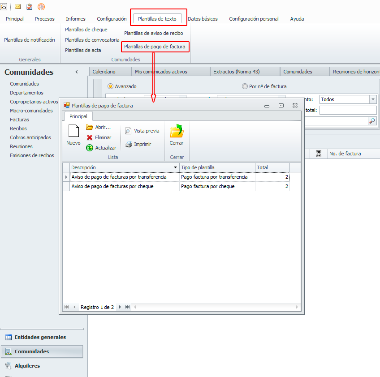Screen dimensions: 380x377
Task: Select row Aviso de pago de facturas por cheque
Action: tap(179, 186)
